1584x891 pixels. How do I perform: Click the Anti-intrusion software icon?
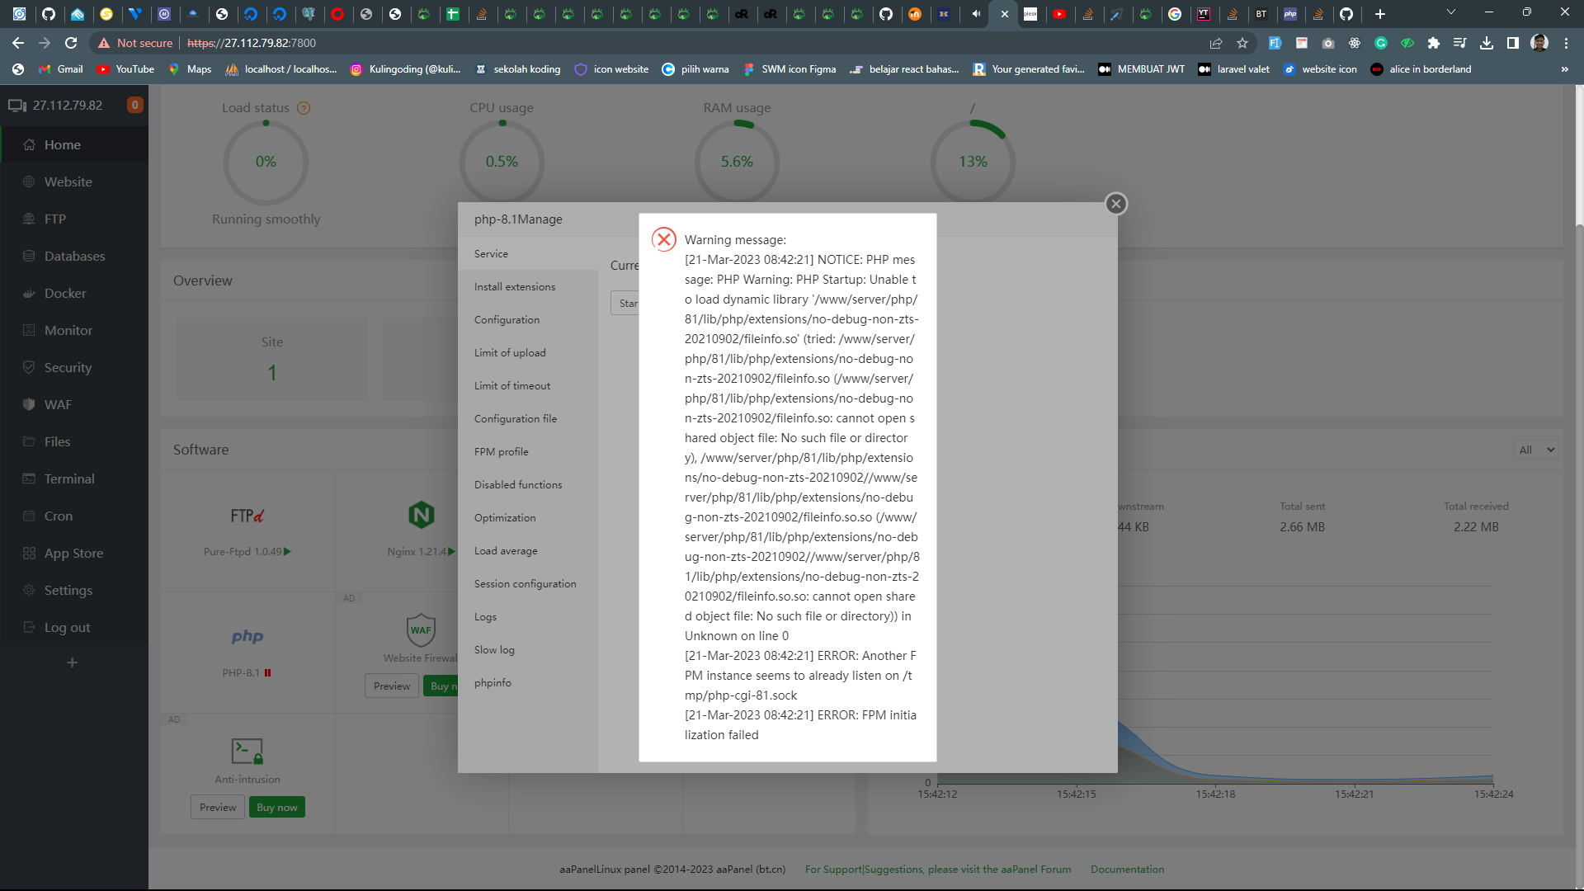tap(247, 751)
